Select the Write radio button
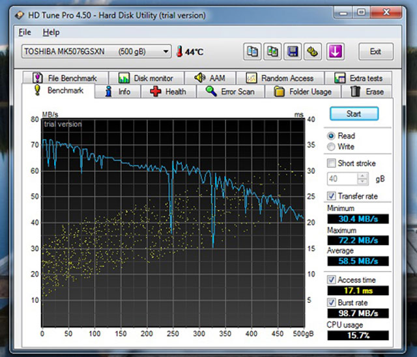The height and width of the screenshot is (357, 417). coord(332,147)
